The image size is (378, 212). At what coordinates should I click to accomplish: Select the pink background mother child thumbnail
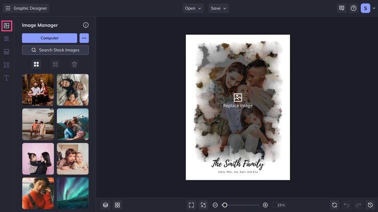point(38,159)
